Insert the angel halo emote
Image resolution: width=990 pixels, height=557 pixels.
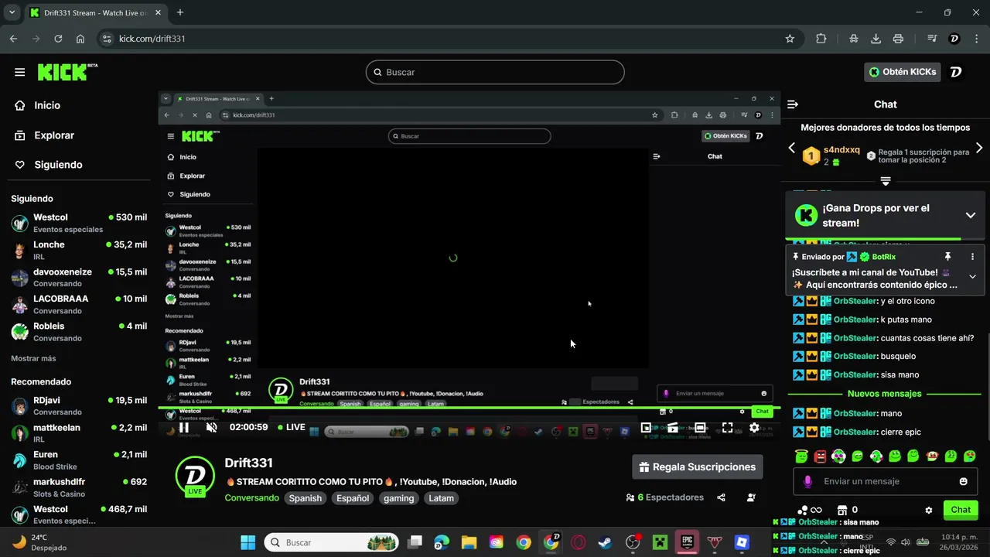[801, 456]
